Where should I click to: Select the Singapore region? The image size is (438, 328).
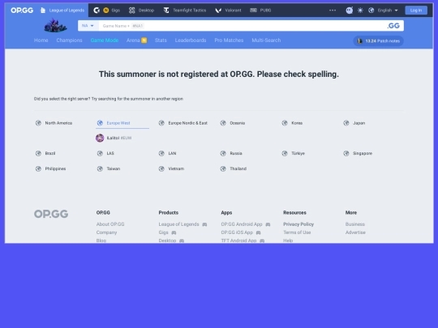tap(358, 153)
